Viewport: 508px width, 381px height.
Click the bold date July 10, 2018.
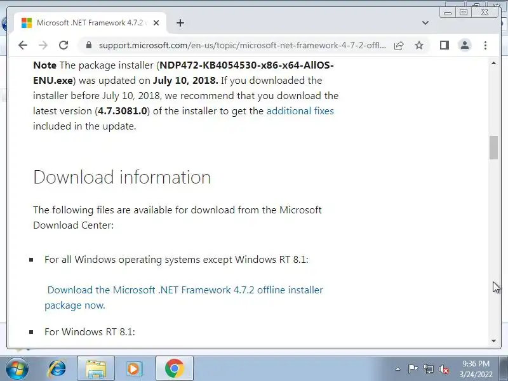pos(185,81)
